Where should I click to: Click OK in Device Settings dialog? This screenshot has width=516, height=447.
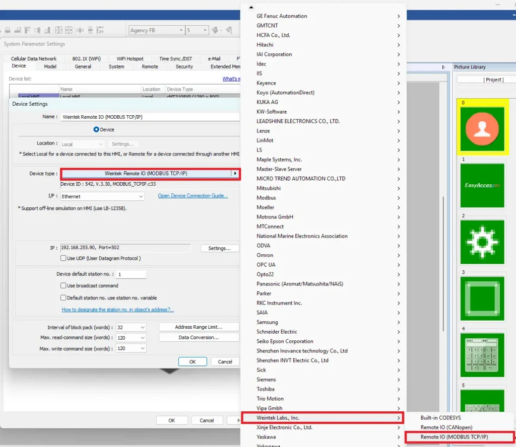tap(192, 361)
